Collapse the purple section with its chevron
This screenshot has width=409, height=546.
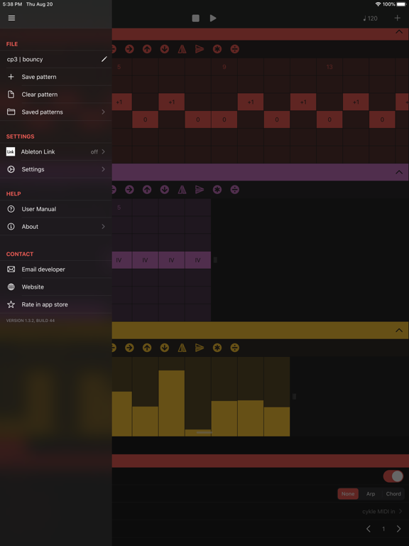399,172
